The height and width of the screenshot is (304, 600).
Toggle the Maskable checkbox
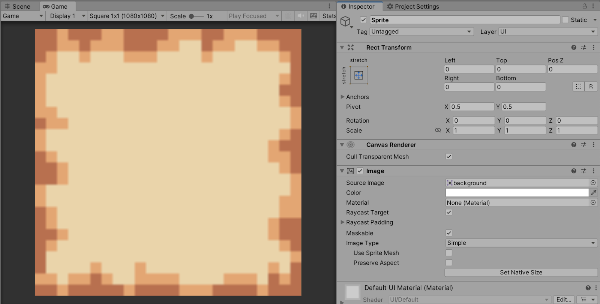(x=449, y=233)
